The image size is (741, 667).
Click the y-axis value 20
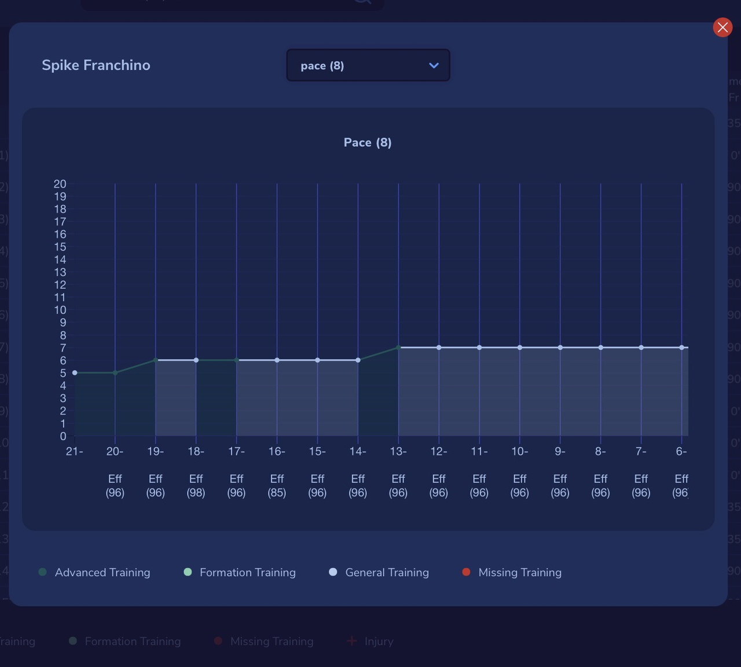pyautogui.click(x=60, y=184)
